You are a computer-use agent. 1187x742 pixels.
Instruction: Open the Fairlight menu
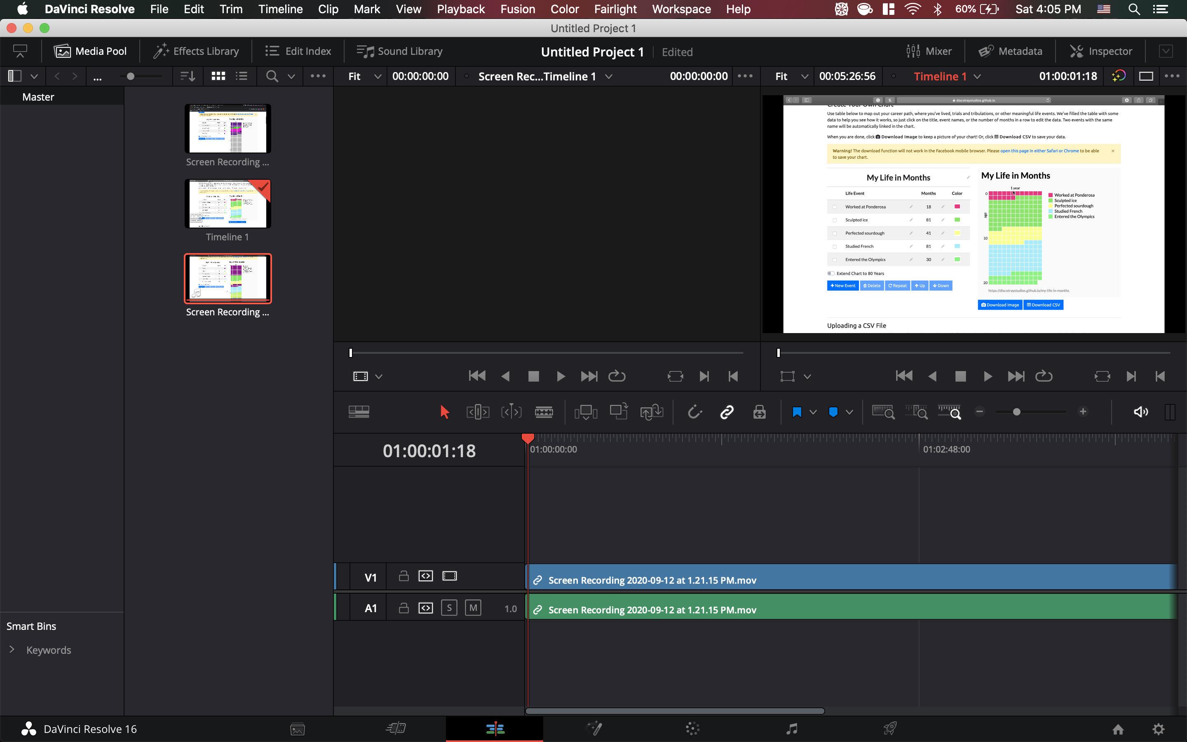[x=615, y=9]
